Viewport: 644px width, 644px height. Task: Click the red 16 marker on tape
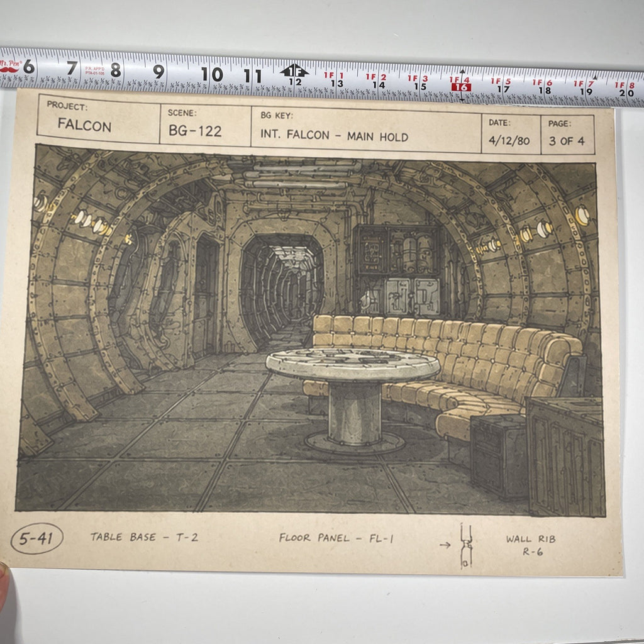pos(461,87)
